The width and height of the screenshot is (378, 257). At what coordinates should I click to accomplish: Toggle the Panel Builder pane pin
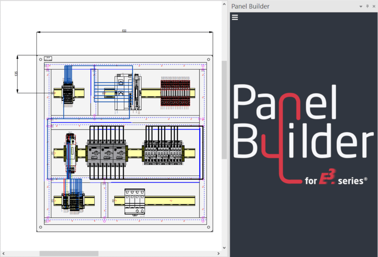pyautogui.click(x=367, y=6)
